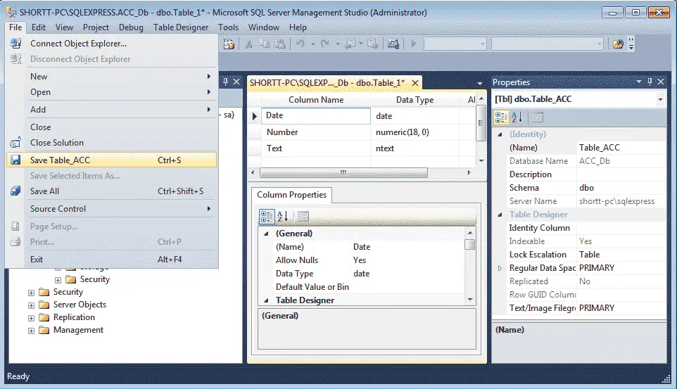Open the Edit menu
677x389 pixels.
[39, 27]
